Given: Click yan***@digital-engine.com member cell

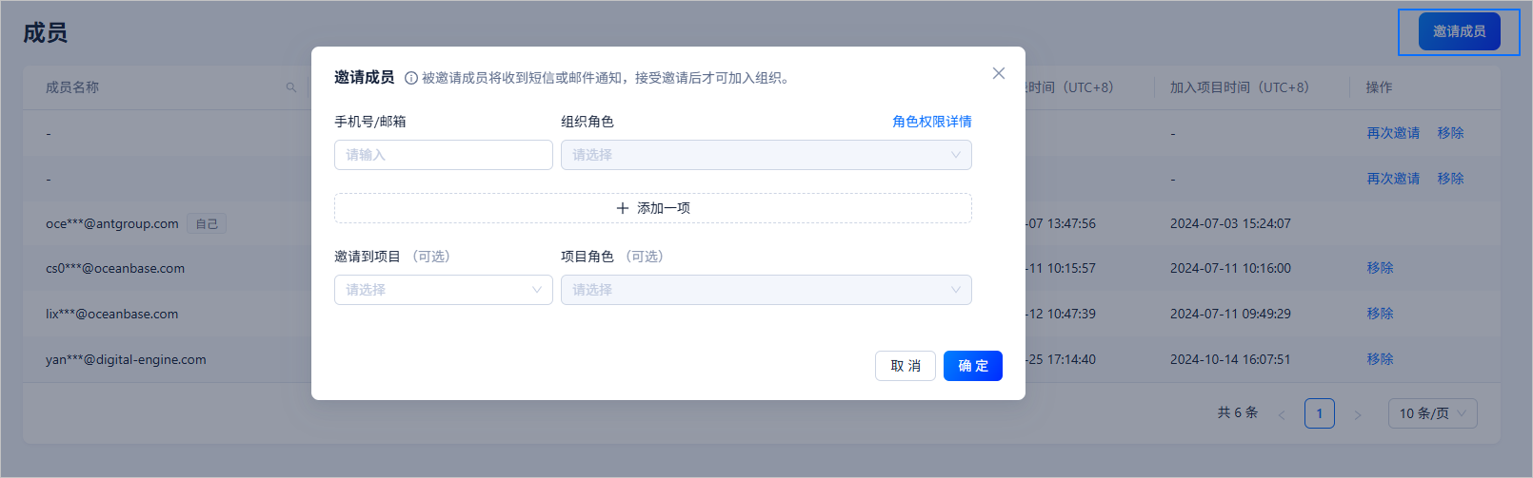Looking at the screenshot, I should tap(126, 360).
